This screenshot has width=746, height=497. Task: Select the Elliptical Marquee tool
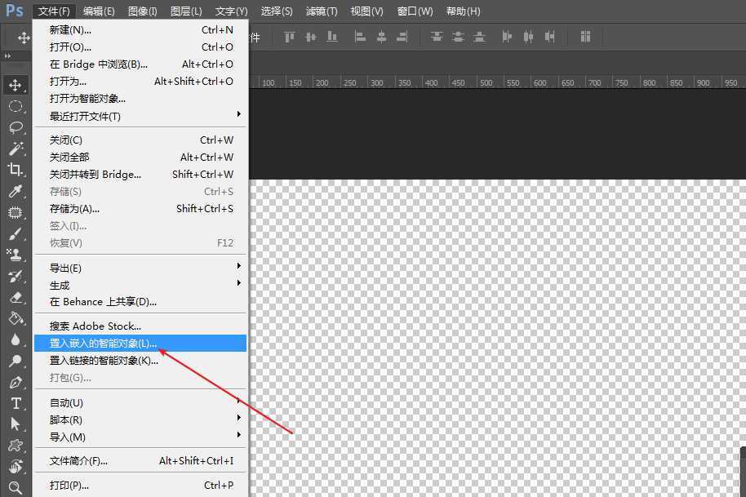point(16,106)
